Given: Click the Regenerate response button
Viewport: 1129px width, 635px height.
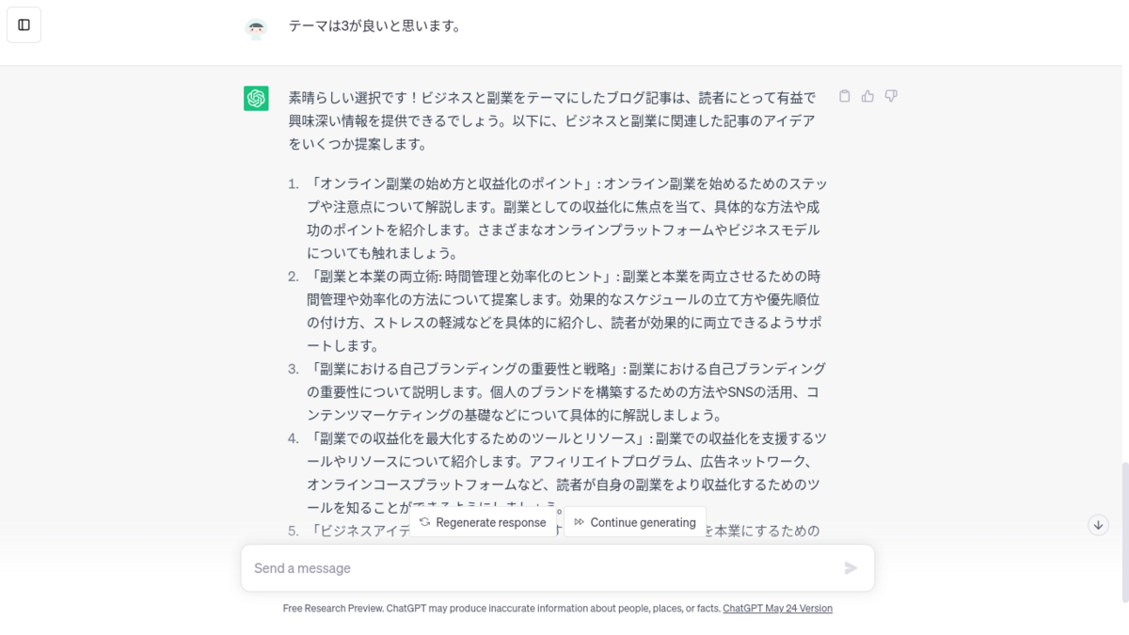Looking at the screenshot, I should [x=483, y=522].
